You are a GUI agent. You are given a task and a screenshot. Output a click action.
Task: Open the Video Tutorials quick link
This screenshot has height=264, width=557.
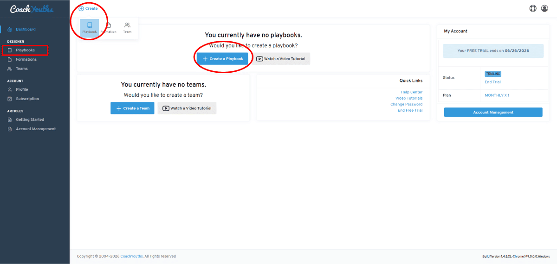point(409,98)
